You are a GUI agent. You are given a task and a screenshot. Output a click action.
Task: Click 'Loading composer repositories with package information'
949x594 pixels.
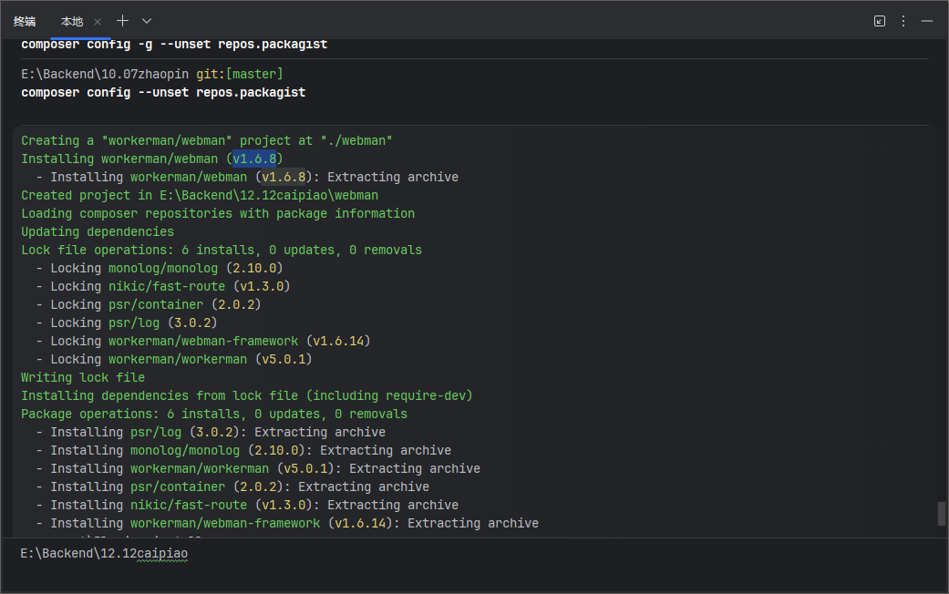[x=218, y=213]
